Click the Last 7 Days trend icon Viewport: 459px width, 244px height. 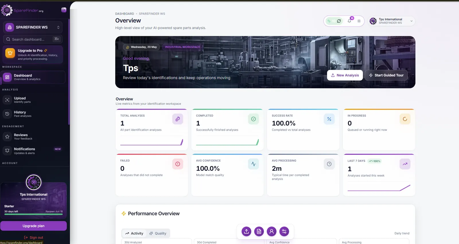click(x=405, y=164)
